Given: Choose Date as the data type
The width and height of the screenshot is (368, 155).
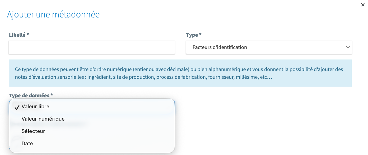Looking at the screenshot, I should [x=27, y=143].
